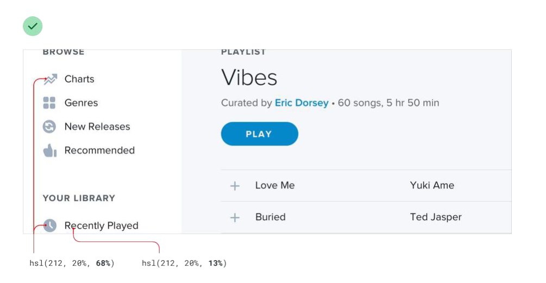Add Buried with its plus icon
Image resolution: width=546 pixels, height=283 pixels.
click(x=235, y=218)
